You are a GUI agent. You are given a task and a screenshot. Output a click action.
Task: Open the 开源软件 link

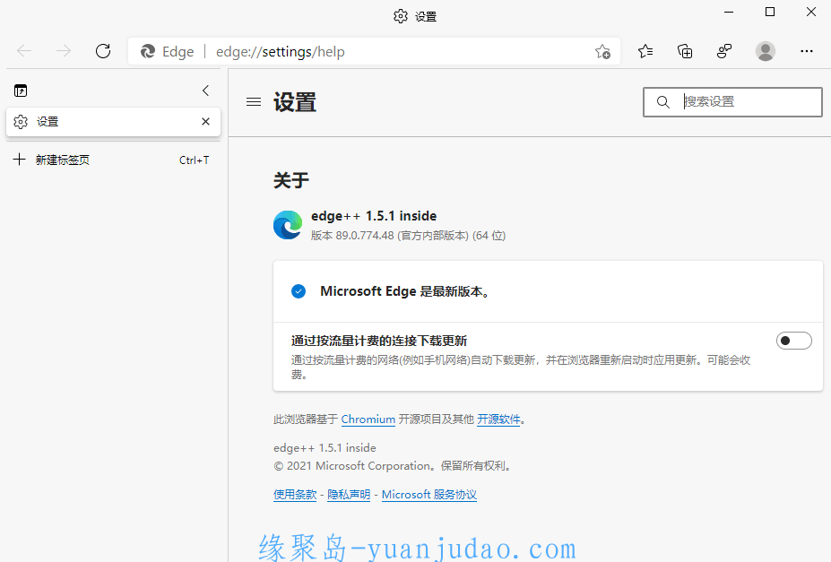[x=498, y=419]
